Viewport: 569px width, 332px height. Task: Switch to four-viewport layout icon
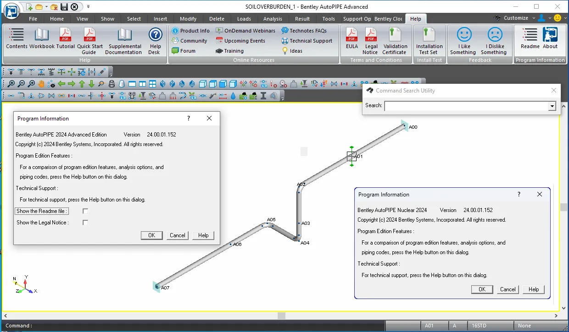152,84
